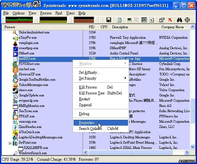Click the crosshair Find Window's Process icon

pos(187,20)
